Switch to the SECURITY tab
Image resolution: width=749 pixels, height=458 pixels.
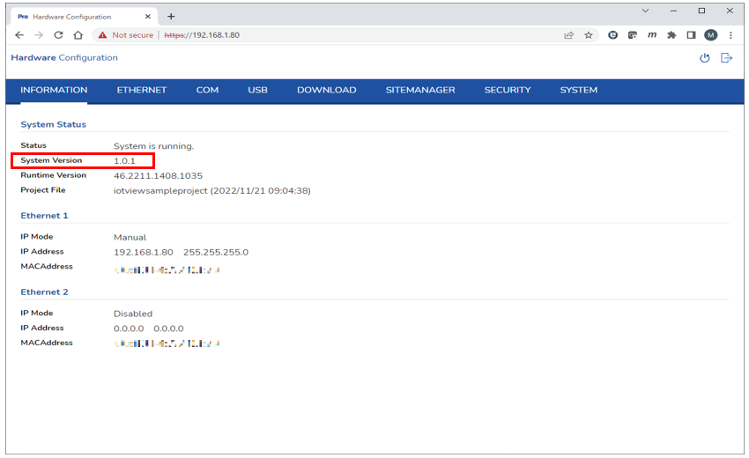coord(508,90)
